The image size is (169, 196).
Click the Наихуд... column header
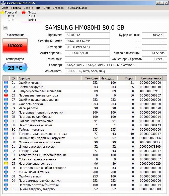(108, 78)
